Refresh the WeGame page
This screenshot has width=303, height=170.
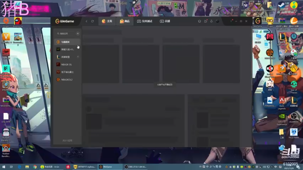pyautogui.click(x=92, y=21)
